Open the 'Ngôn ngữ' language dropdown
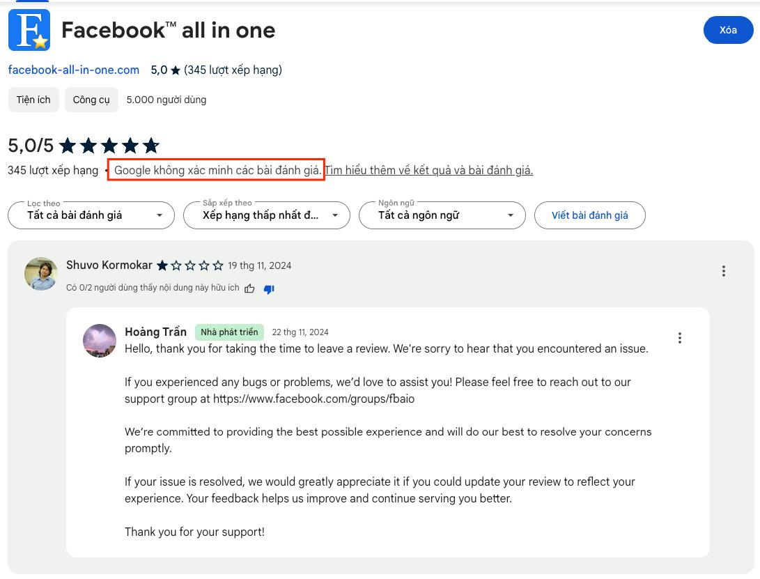 pyautogui.click(x=442, y=215)
